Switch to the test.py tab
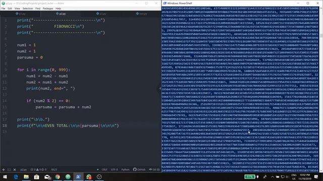Screen dimensions: 323x181 pos(141,14)
